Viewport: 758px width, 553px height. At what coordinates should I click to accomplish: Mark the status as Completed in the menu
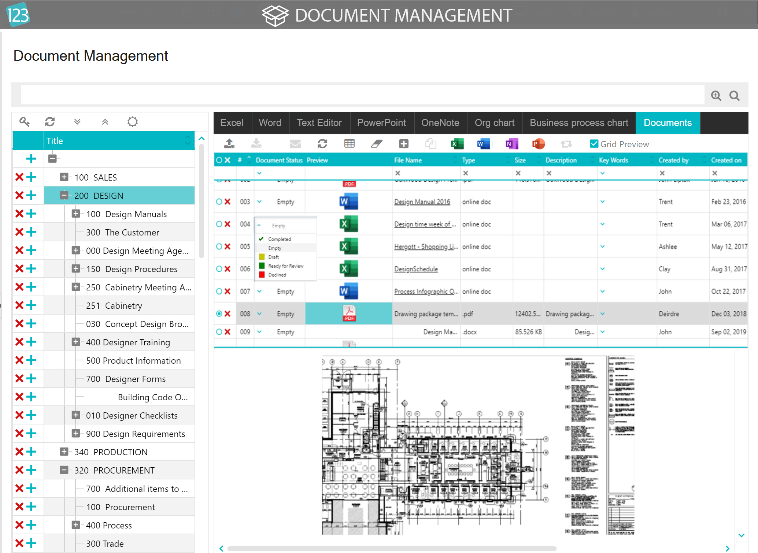280,238
